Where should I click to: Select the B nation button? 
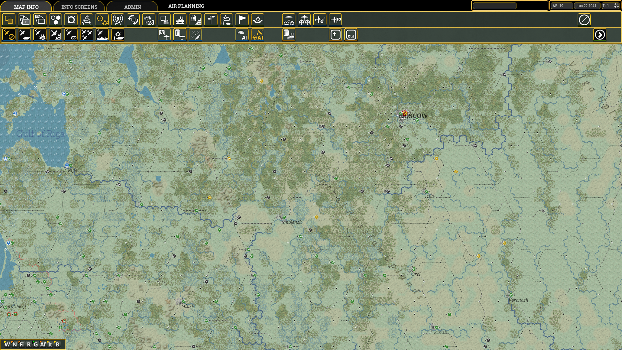(x=57, y=344)
